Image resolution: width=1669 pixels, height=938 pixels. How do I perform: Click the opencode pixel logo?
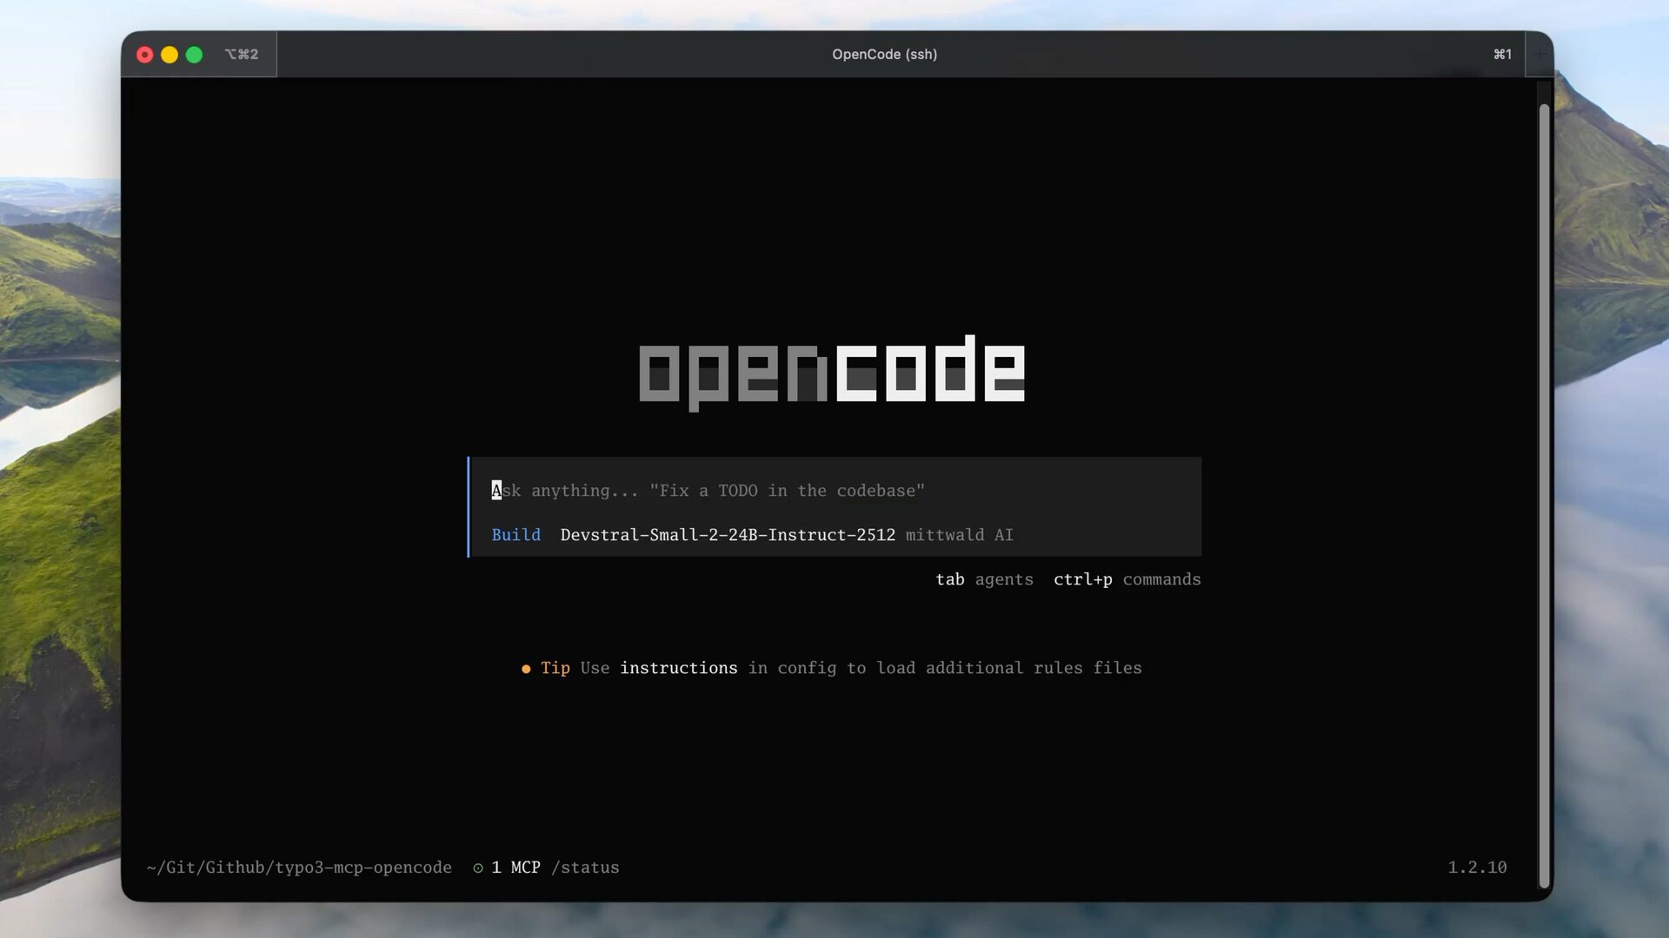pos(832,372)
